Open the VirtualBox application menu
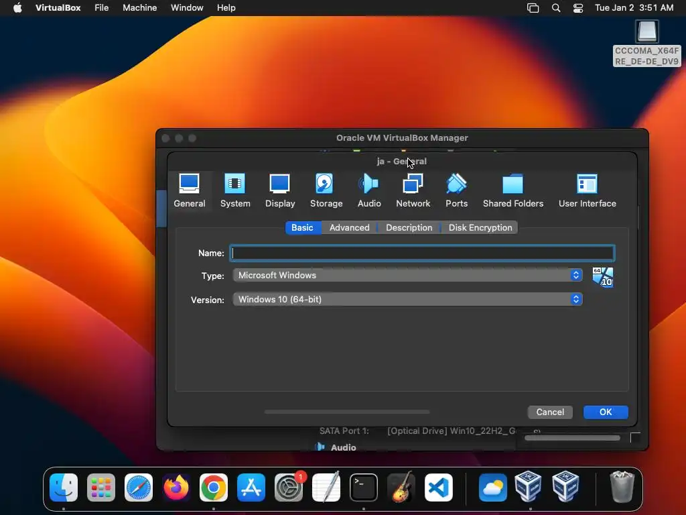The width and height of the screenshot is (686, 515). tap(58, 8)
